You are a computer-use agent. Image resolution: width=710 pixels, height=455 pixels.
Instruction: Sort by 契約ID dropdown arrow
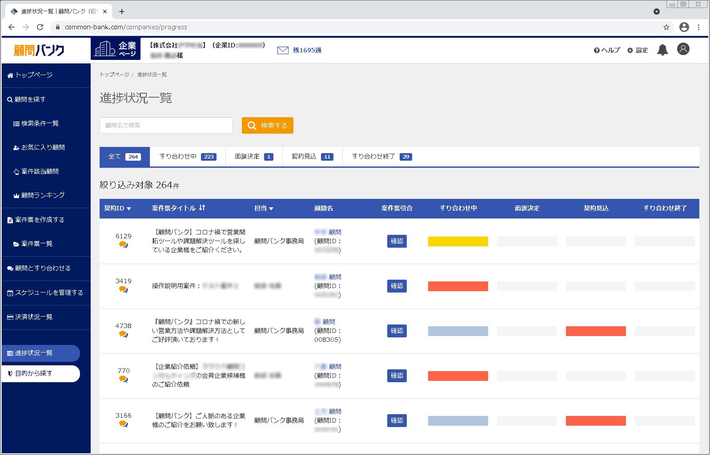pos(129,209)
